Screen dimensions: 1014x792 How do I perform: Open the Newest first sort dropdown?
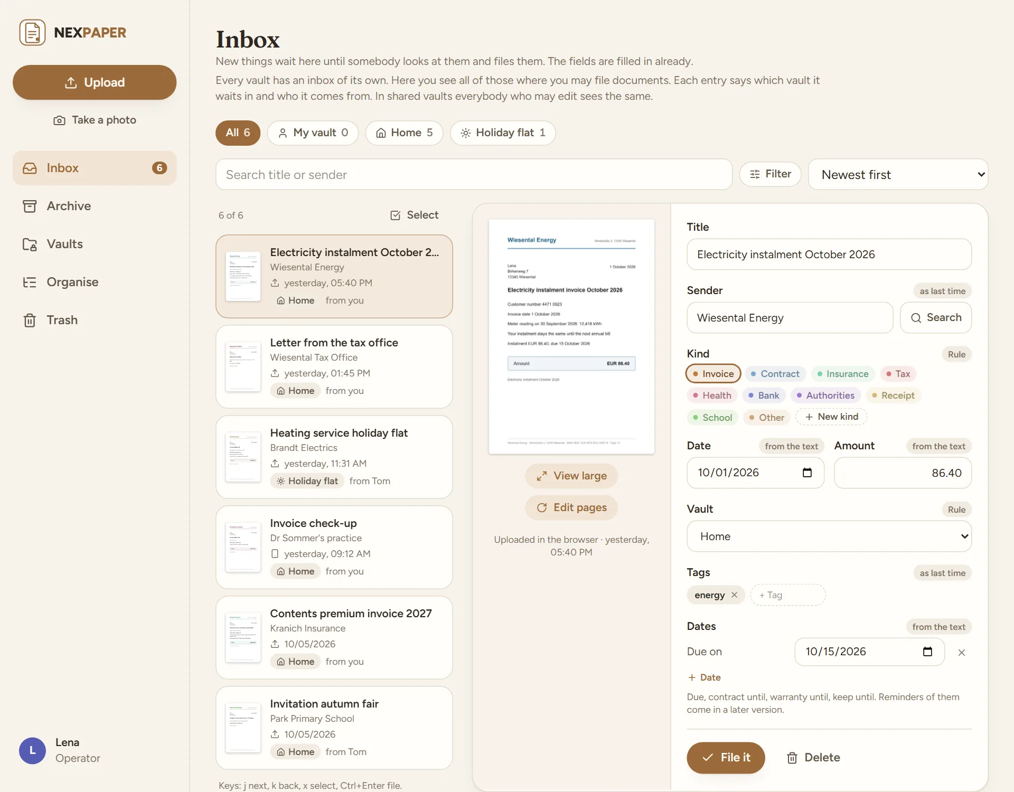[x=898, y=175]
